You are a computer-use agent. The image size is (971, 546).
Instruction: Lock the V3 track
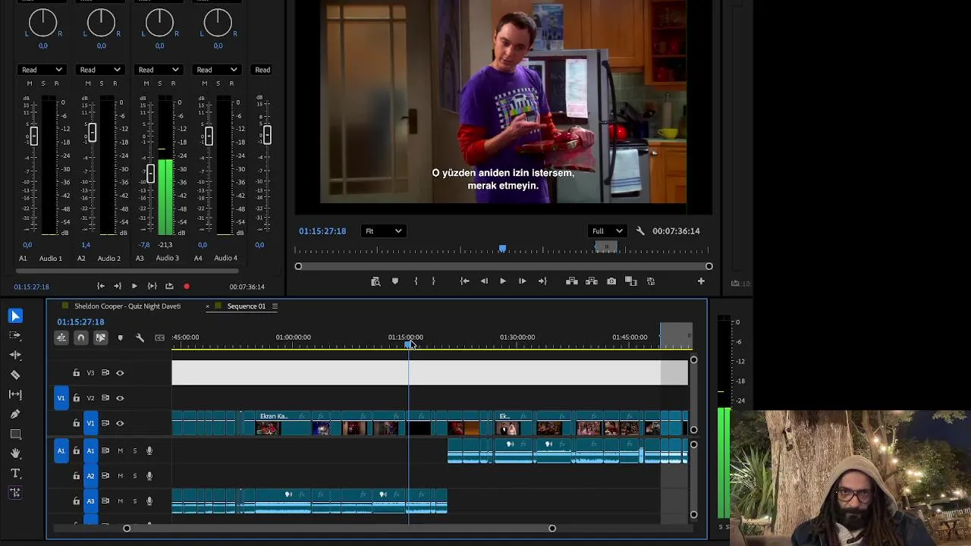76,373
